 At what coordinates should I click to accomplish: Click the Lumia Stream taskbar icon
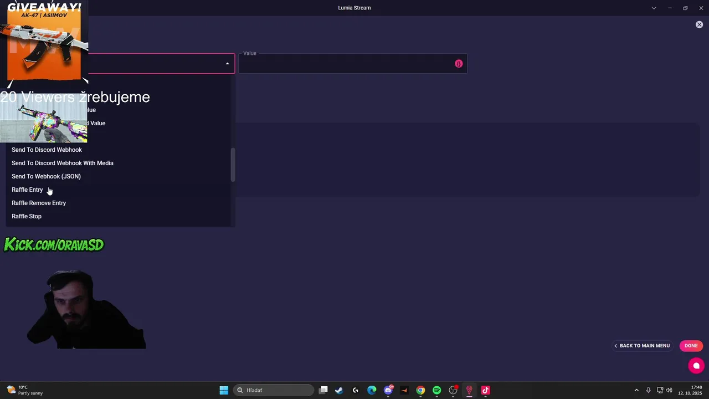pyautogui.click(x=469, y=390)
